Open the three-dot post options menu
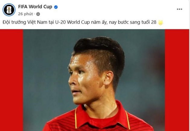 coord(179,9)
